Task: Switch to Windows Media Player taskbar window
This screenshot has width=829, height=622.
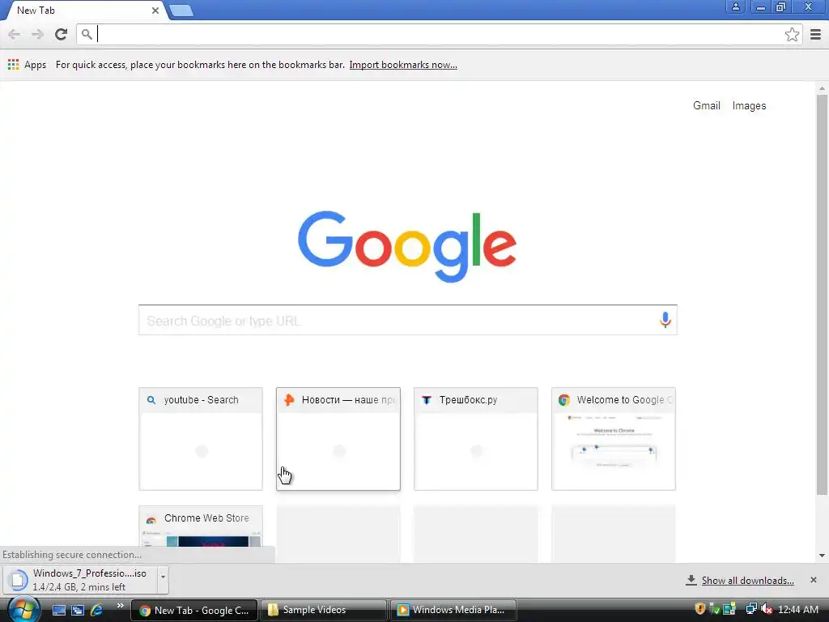Action: tap(453, 610)
